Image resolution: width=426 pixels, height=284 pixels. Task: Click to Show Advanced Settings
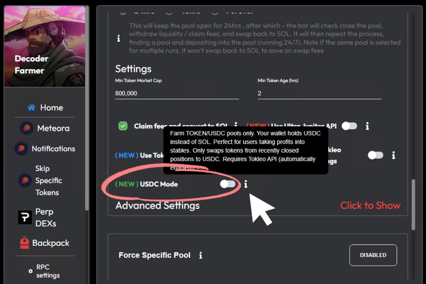point(370,205)
